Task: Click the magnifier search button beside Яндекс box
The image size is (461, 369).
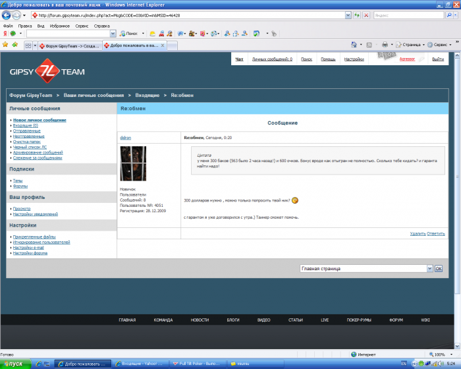Action: (449, 15)
